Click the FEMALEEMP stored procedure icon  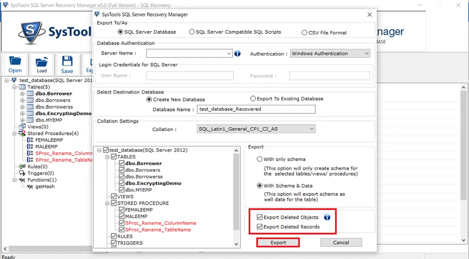tap(30, 140)
